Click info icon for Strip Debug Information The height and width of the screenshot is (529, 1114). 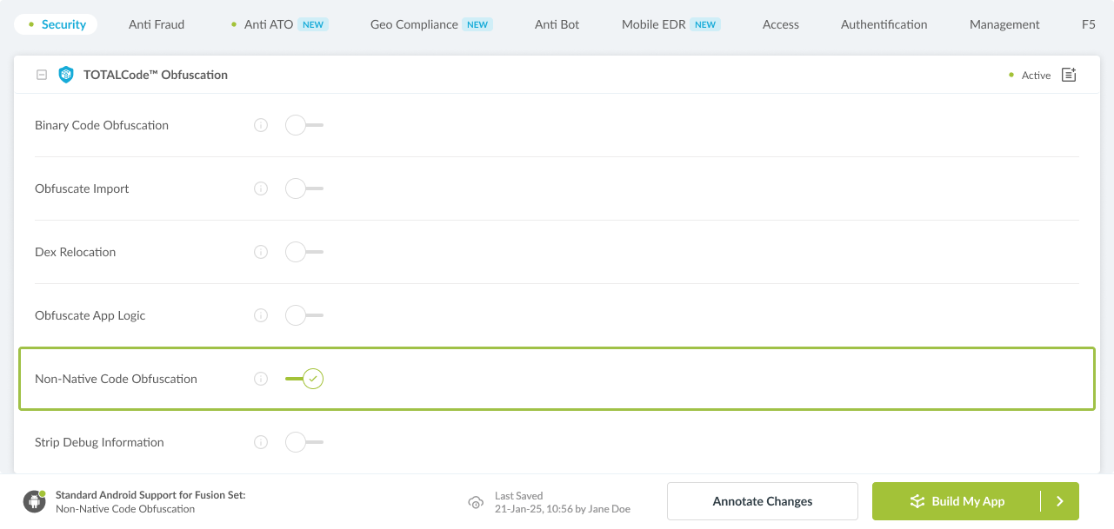click(x=261, y=442)
